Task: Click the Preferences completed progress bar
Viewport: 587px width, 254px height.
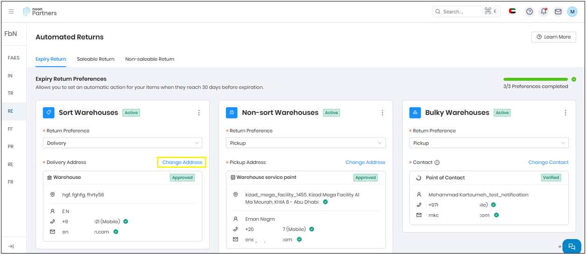Action: point(535,80)
